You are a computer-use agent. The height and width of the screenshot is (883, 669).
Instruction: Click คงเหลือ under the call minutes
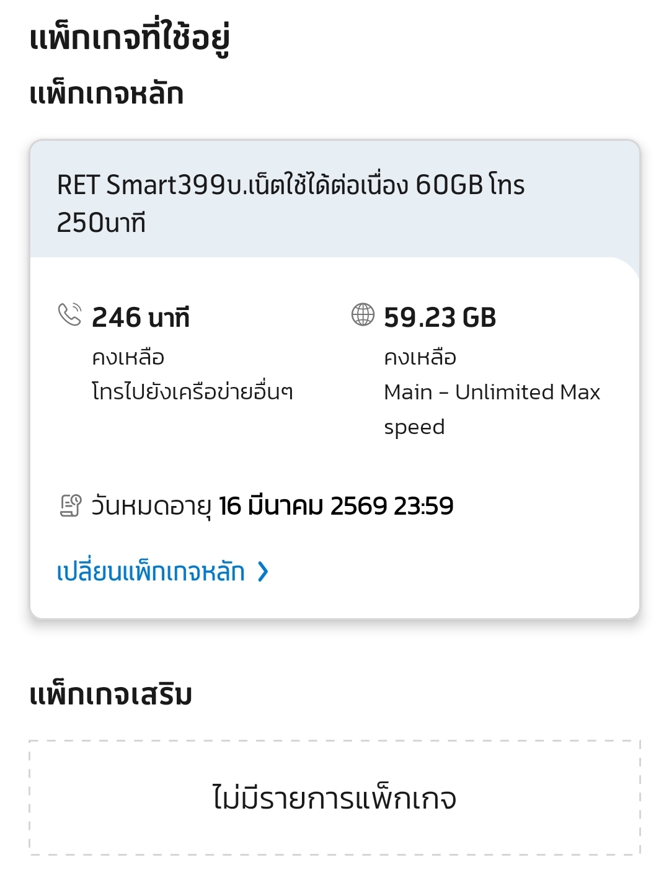click(x=128, y=358)
